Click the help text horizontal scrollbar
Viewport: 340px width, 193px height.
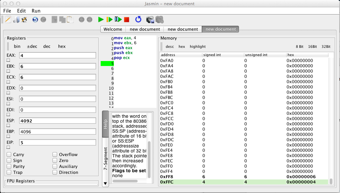click(x=125, y=181)
